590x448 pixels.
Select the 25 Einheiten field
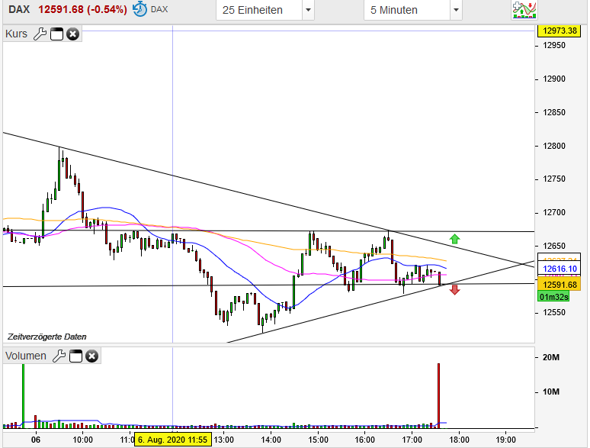point(259,10)
